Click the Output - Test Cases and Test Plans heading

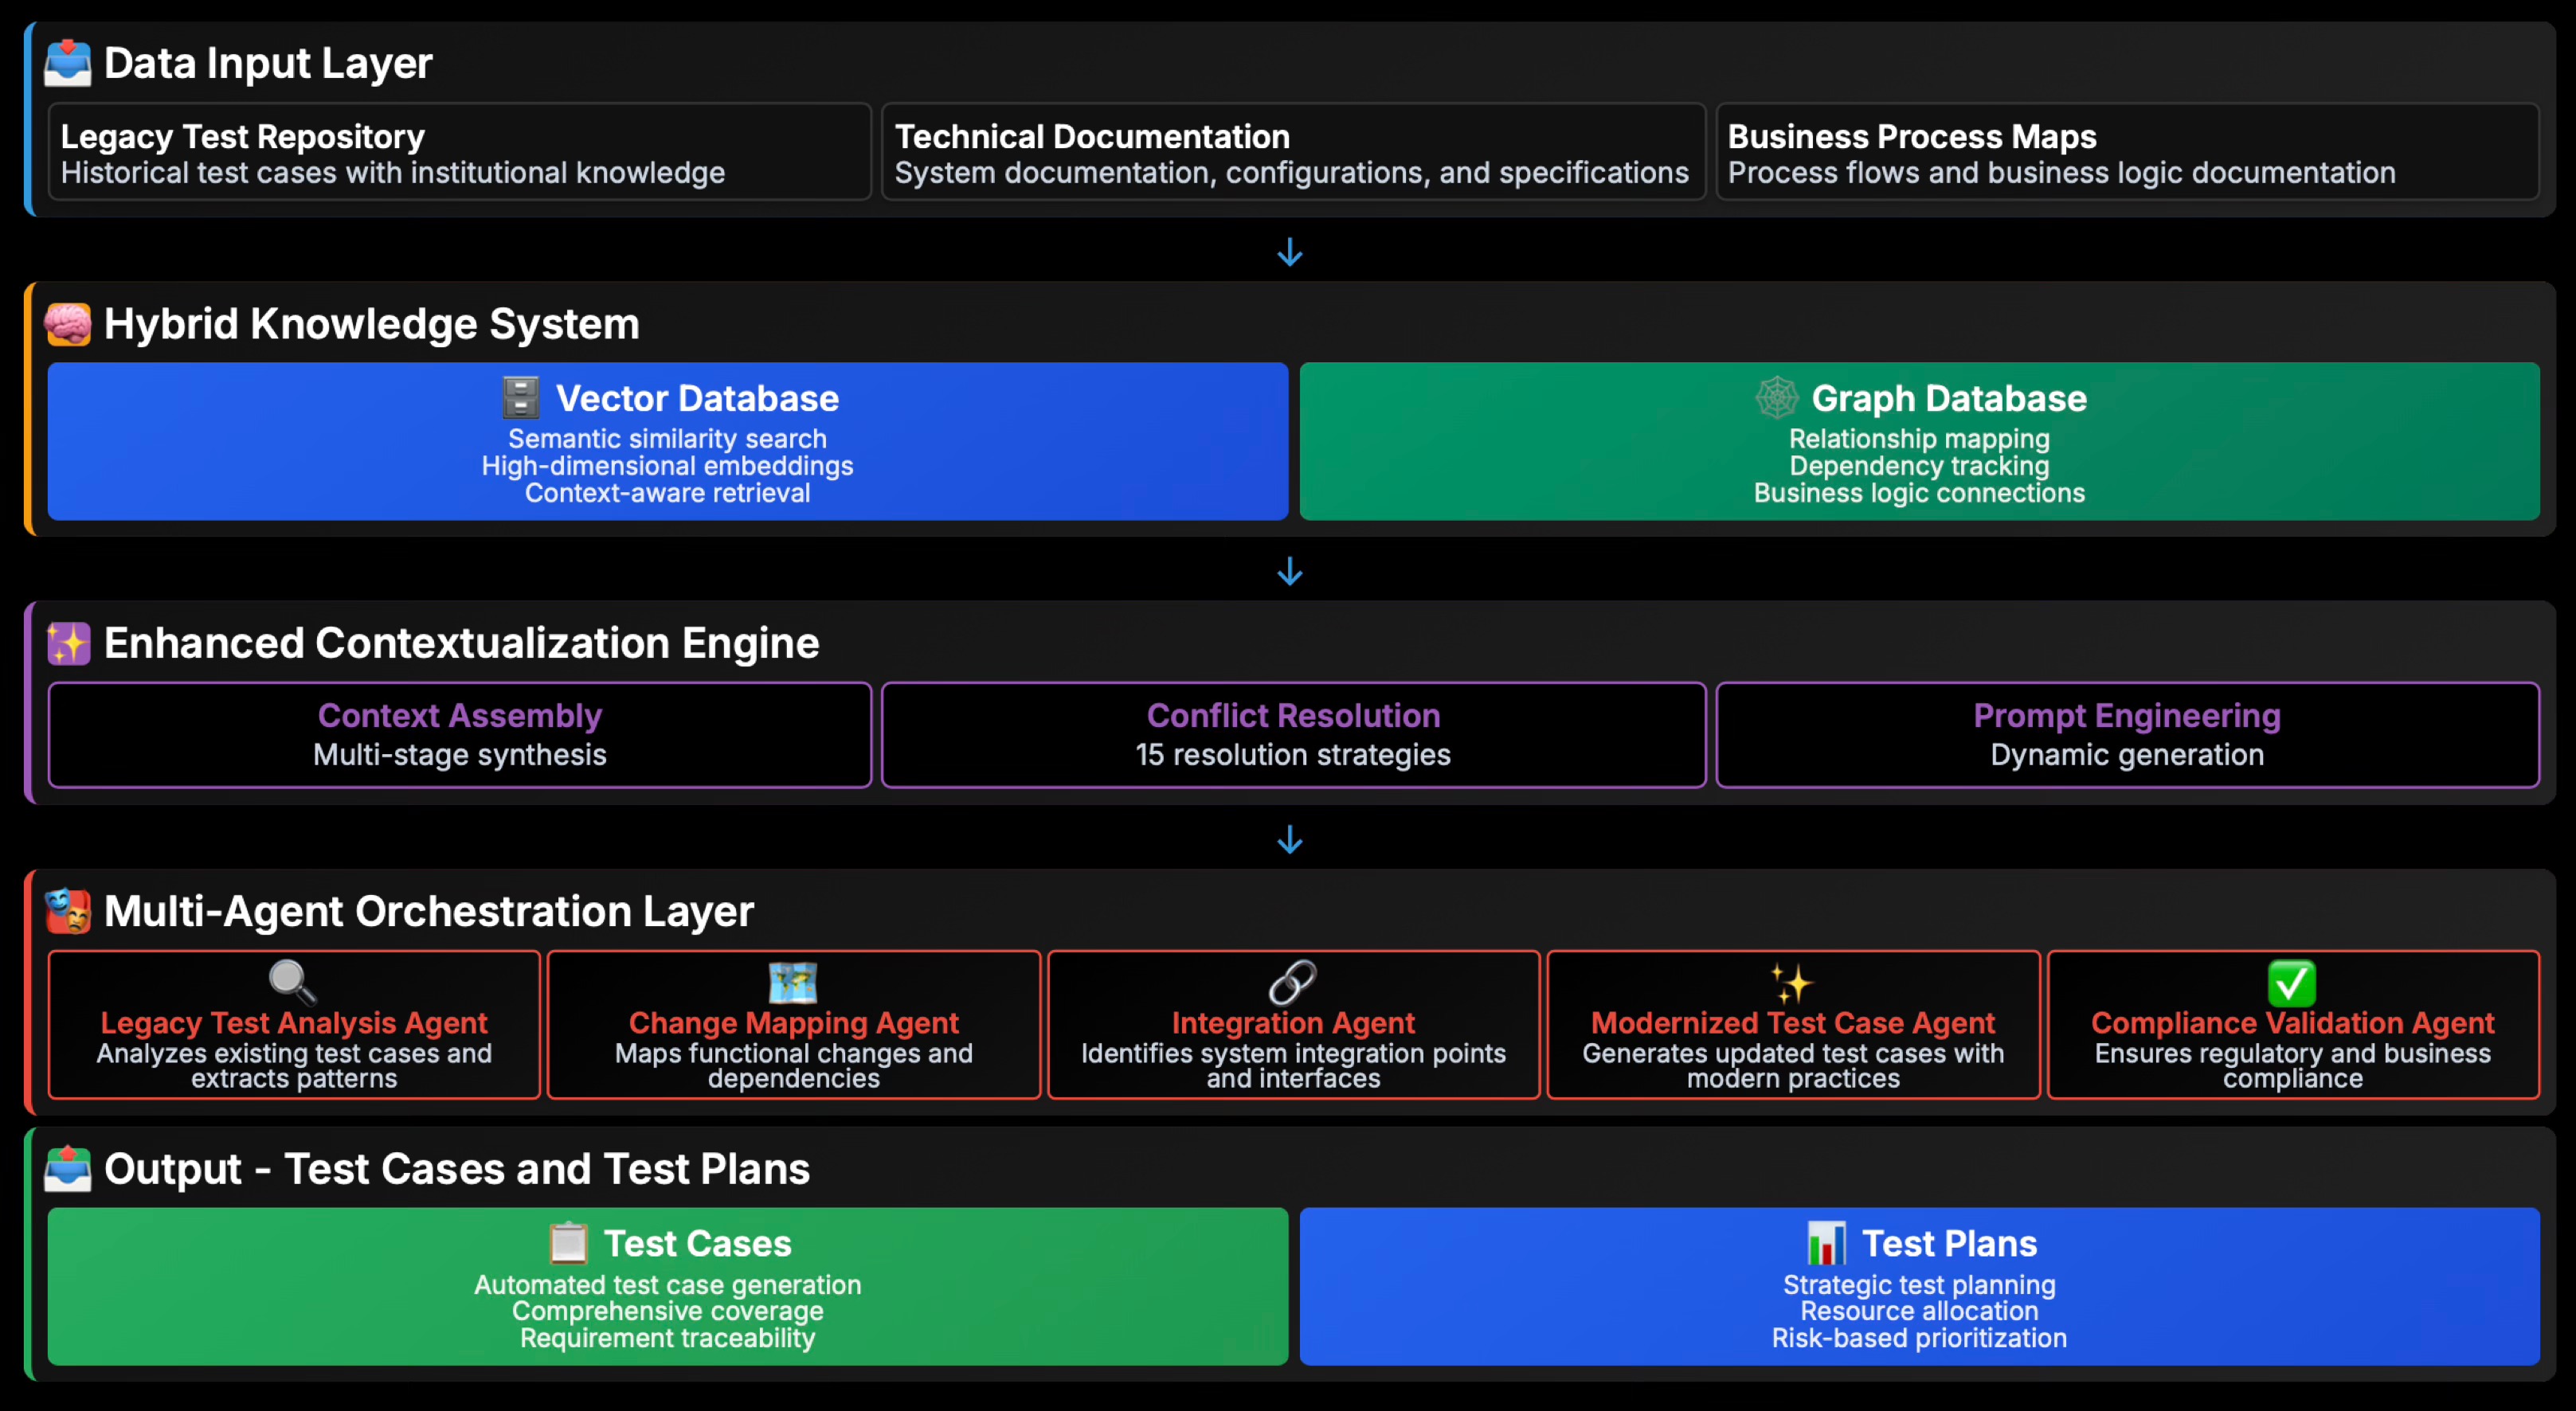(456, 1169)
